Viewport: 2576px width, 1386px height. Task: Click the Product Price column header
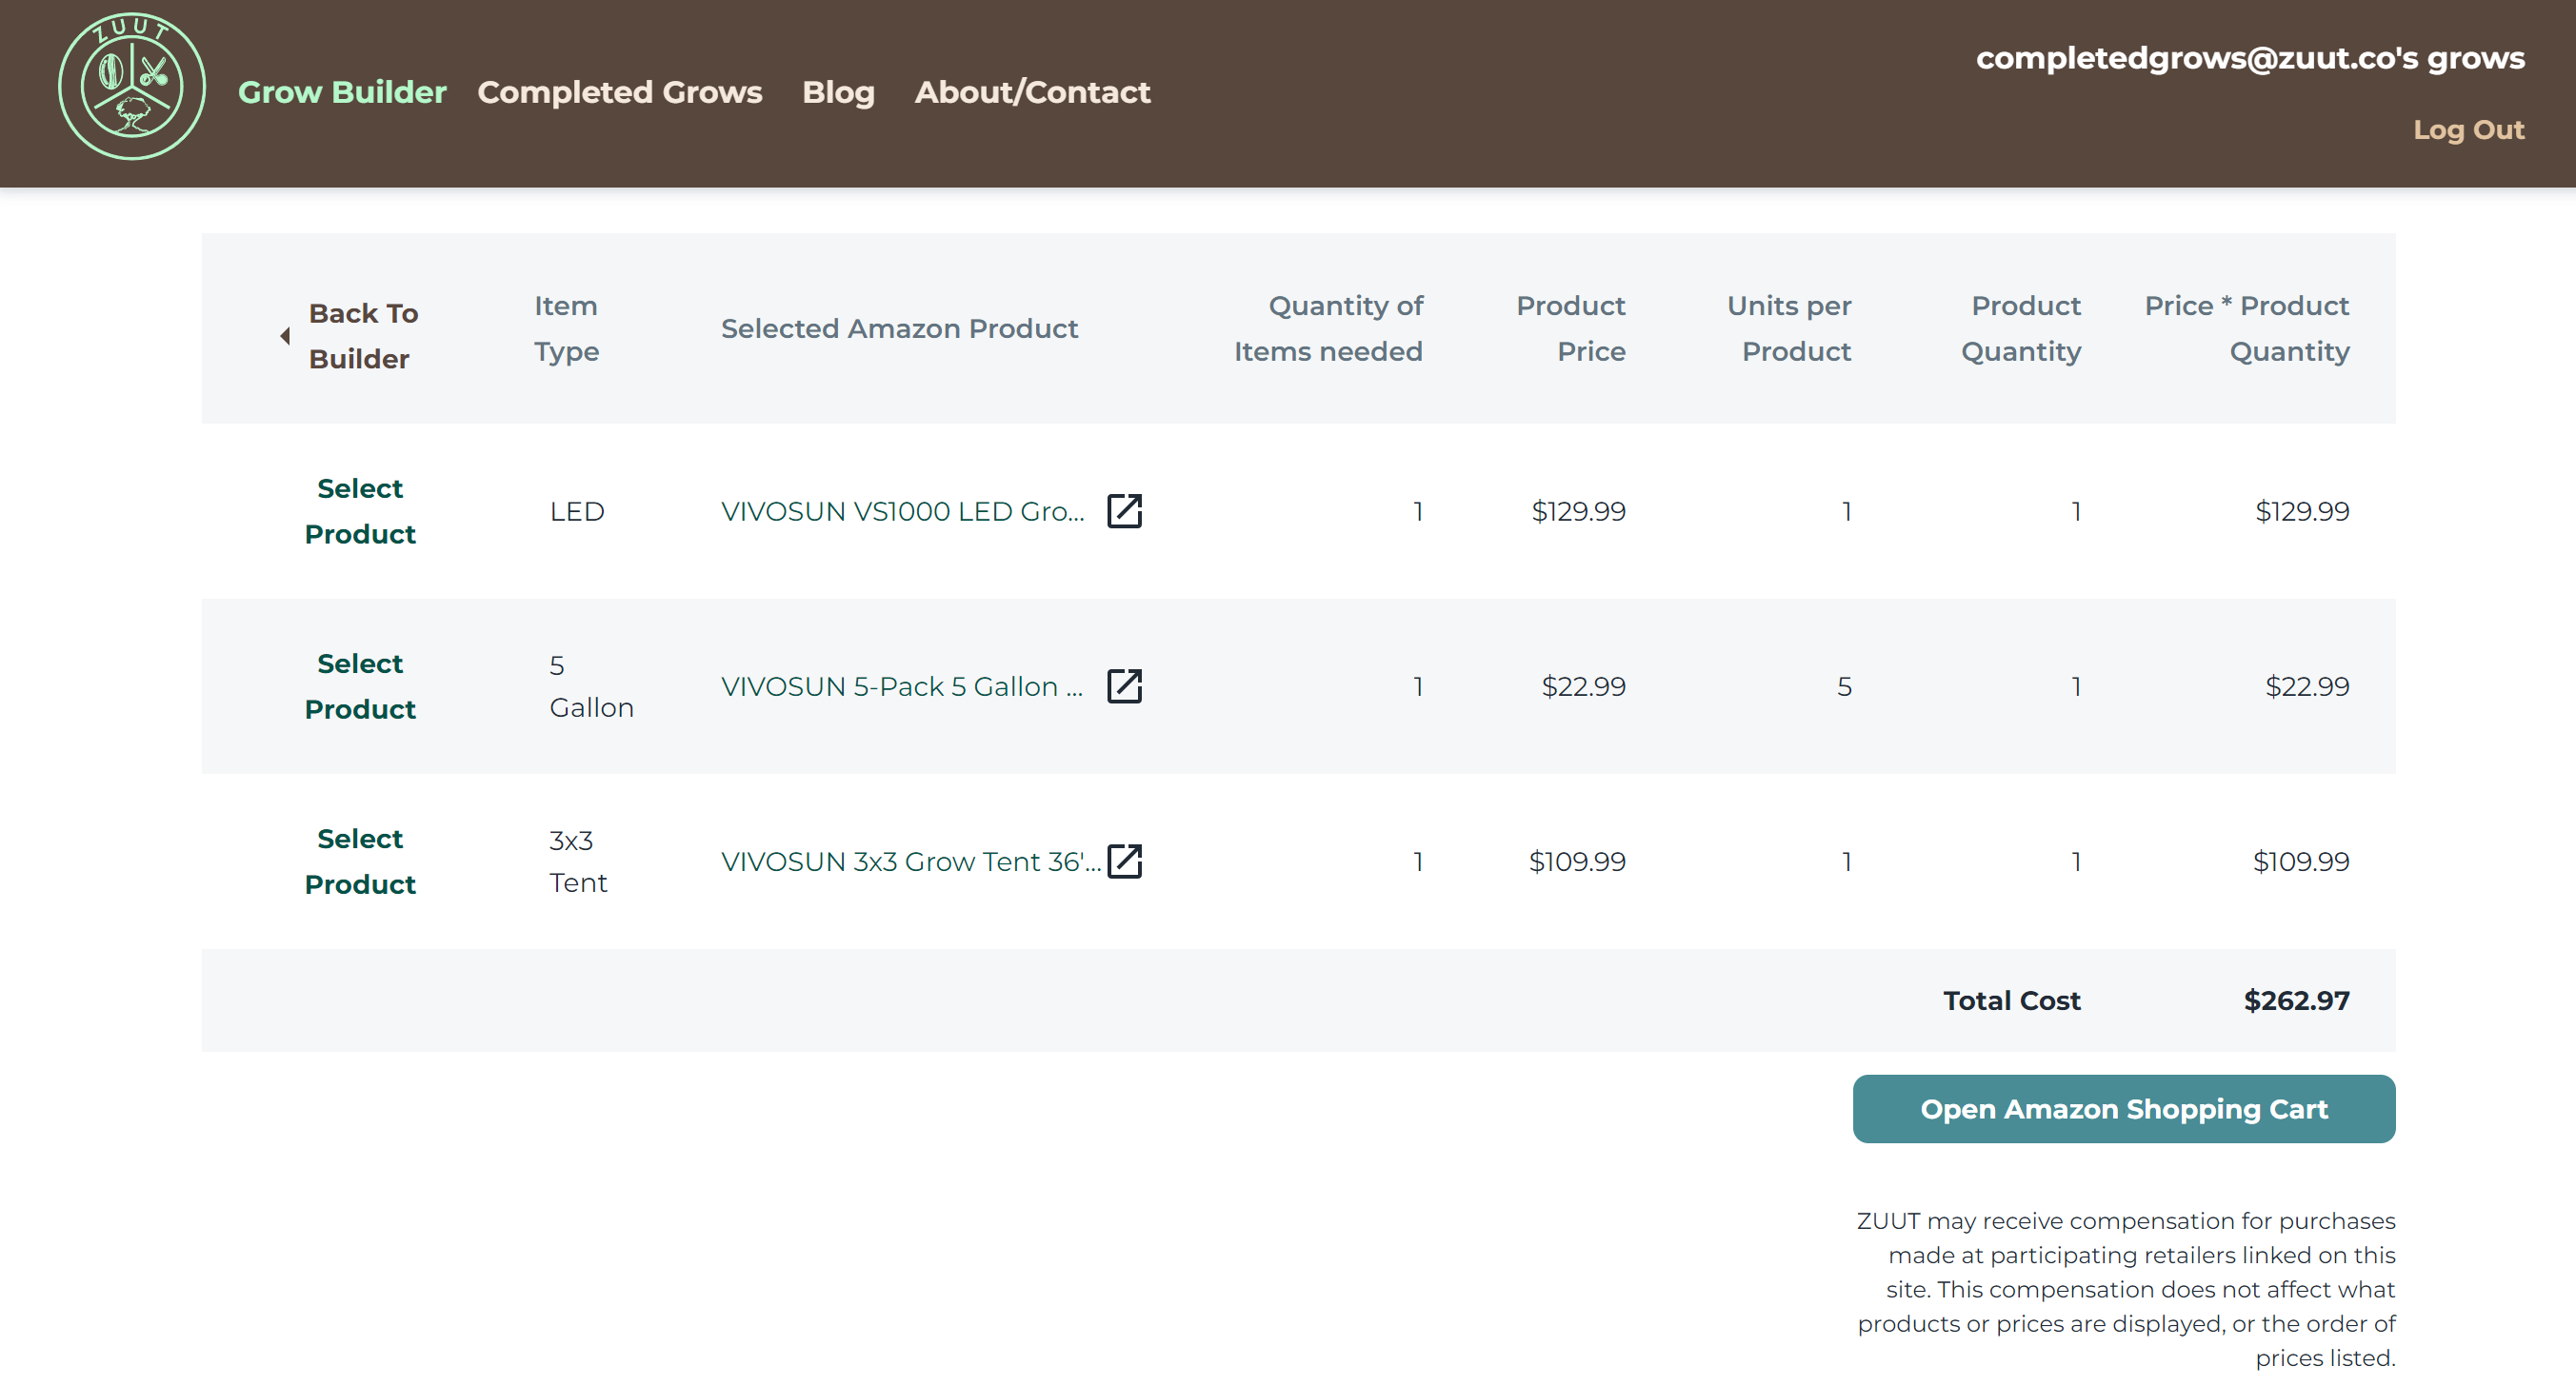click(1570, 327)
